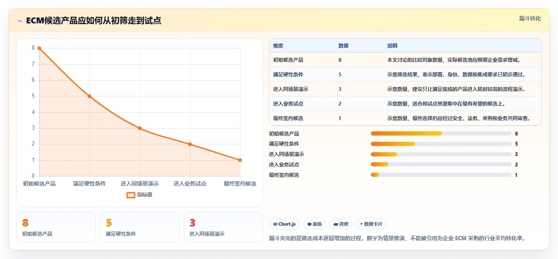Click the description mentioning 安全、法务、采购
The width and height of the screenshot is (558, 259).
[x=459, y=118]
